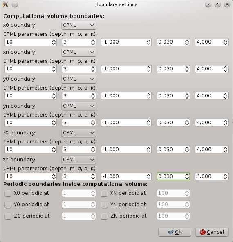Image resolution: width=233 pixels, height=242 pixels.
Task: Increase the zn boundary depth spinner
Action: tap(54, 175)
